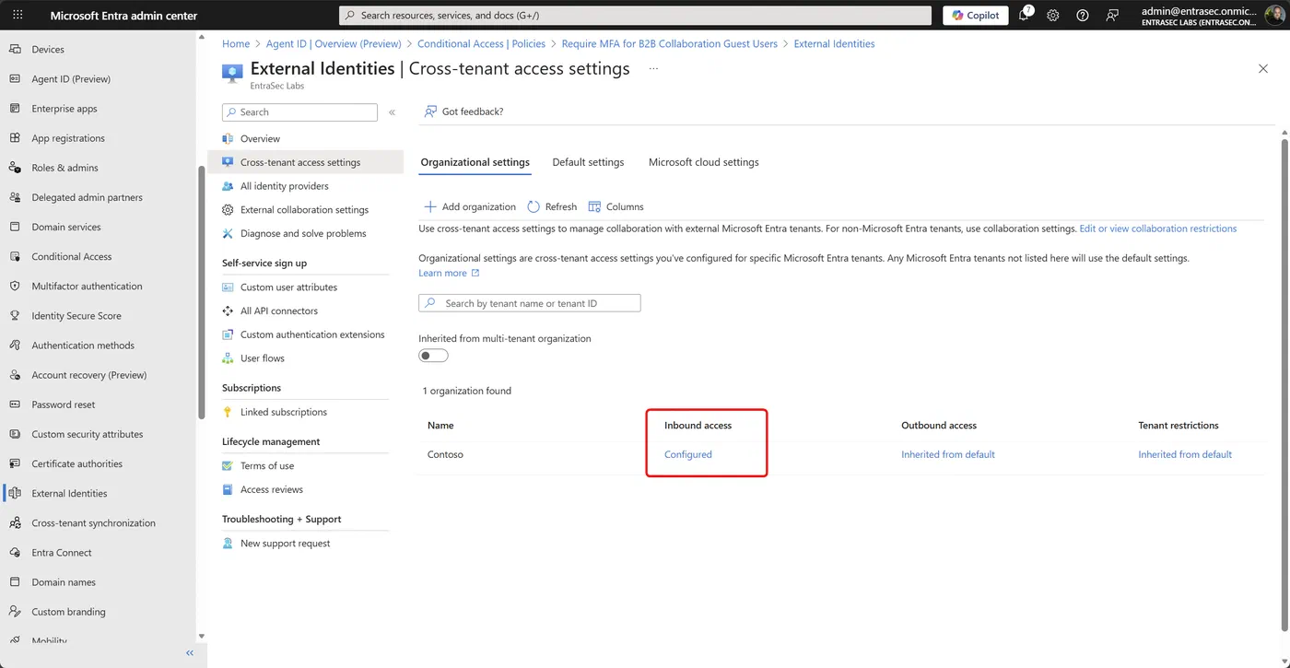Image resolution: width=1290 pixels, height=668 pixels.
Task: Click the Entra Connect cloud icon
Action: pos(14,553)
